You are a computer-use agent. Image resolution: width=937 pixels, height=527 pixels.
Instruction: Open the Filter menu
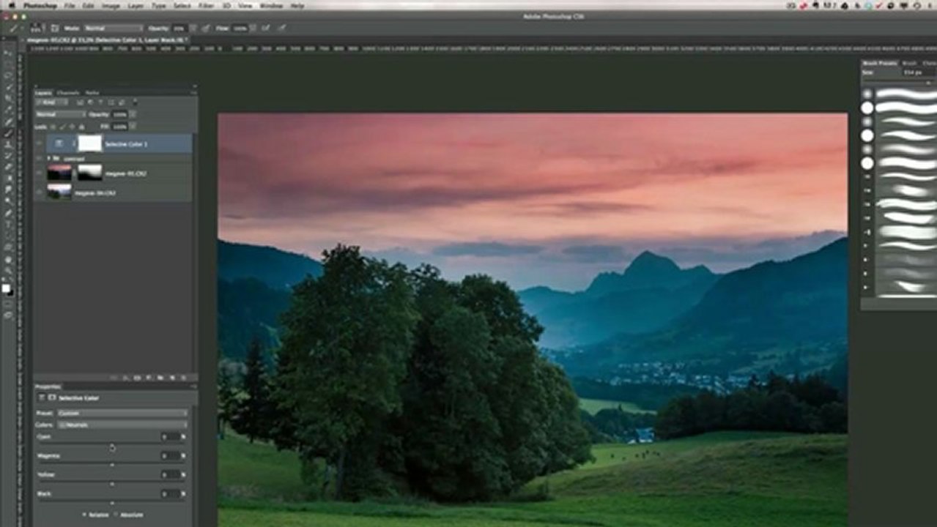[207, 5]
